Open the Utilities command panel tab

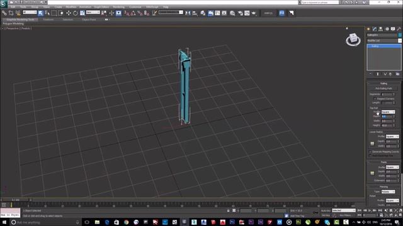click(x=399, y=29)
